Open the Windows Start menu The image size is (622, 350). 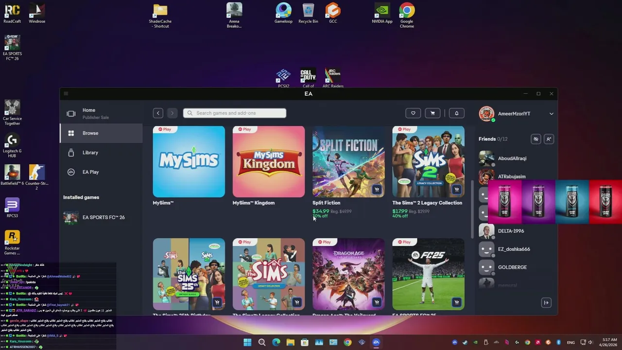[247, 343]
